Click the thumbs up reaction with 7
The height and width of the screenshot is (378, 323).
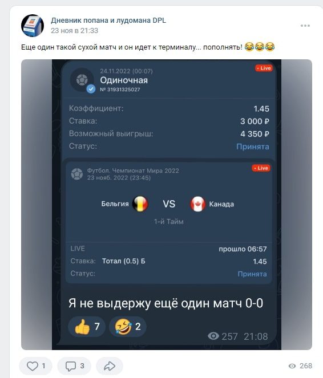87,327
